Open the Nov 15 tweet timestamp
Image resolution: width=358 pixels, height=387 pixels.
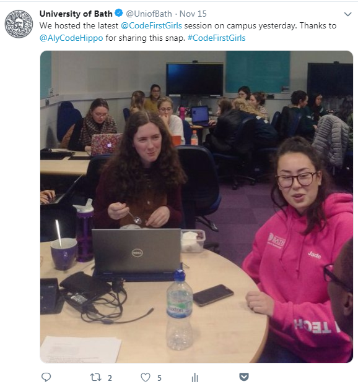193,14
